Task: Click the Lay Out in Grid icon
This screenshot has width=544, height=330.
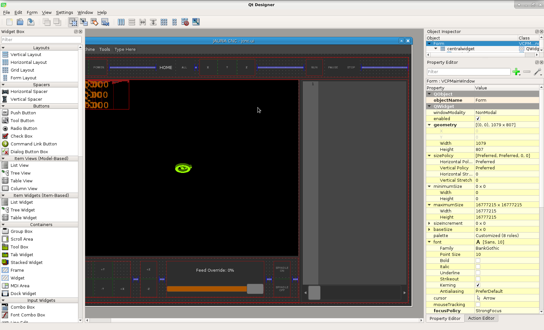Action: point(164,22)
